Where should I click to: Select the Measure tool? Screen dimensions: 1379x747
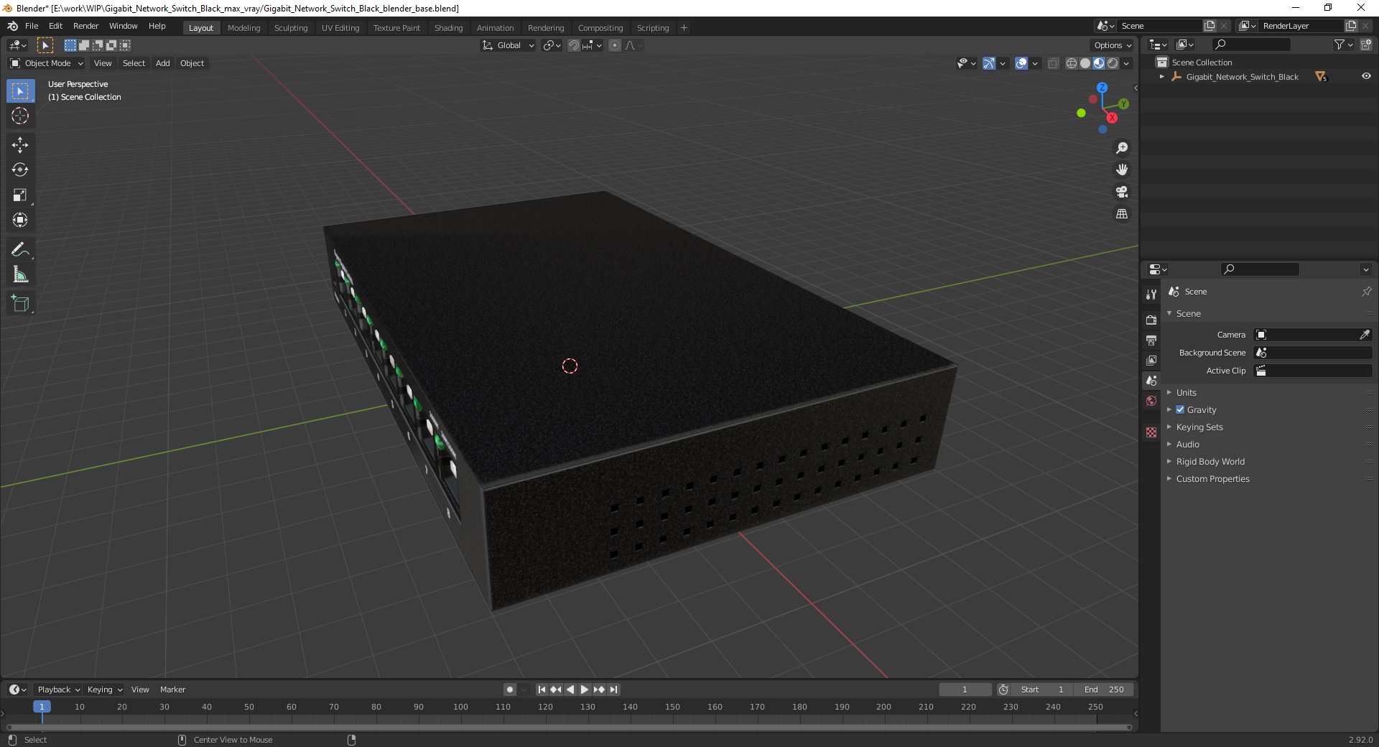20,275
